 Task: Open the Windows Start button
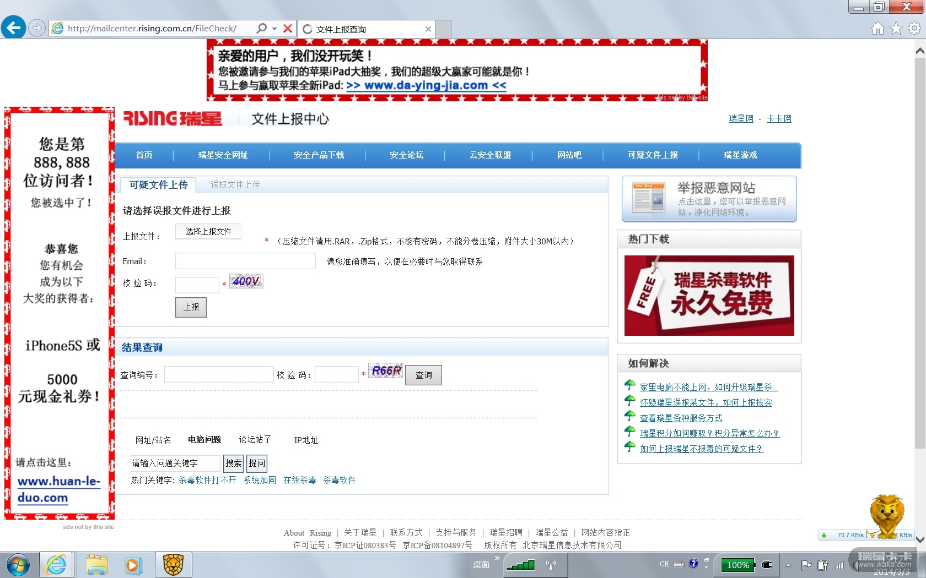[18, 565]
